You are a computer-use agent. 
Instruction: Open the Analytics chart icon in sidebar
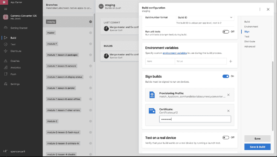point(6,67)
